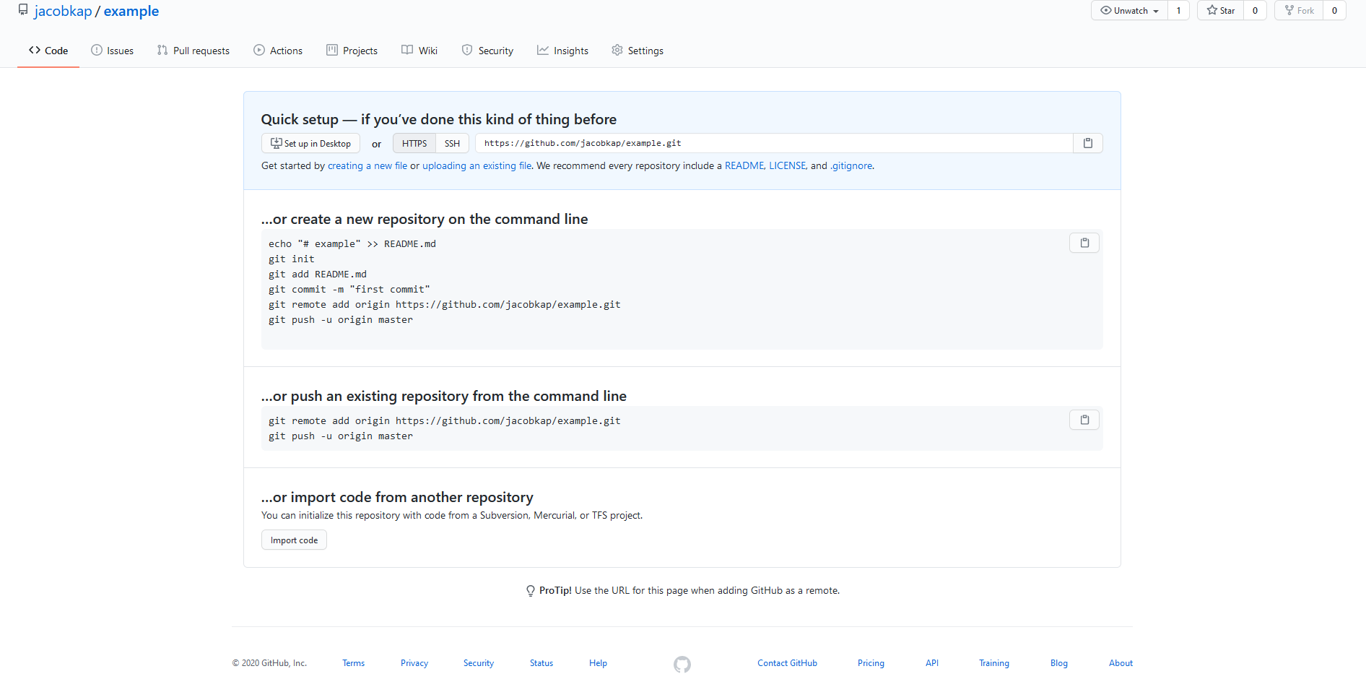
Task: Click the GitHub logo in the footer
Action: [x=682, y=664]
